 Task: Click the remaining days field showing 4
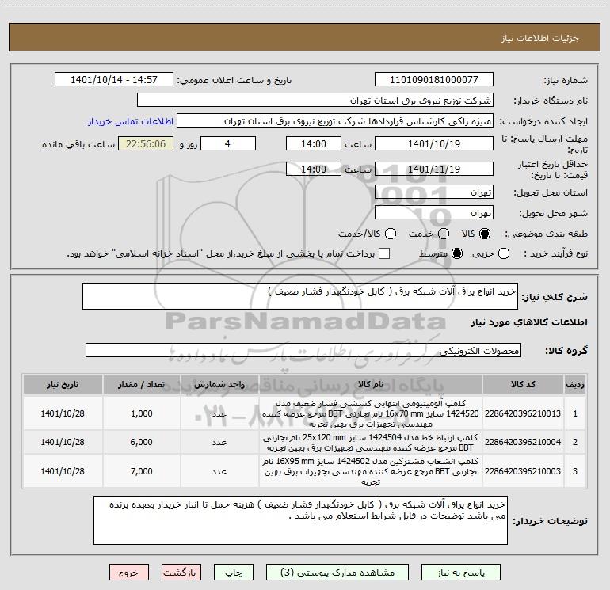tap(228, 143)
